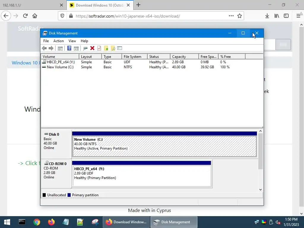Screen dimensions: 304x228
Task: Click the Forward arrow in Disk Management toolbar
Action: click(51, 48)
